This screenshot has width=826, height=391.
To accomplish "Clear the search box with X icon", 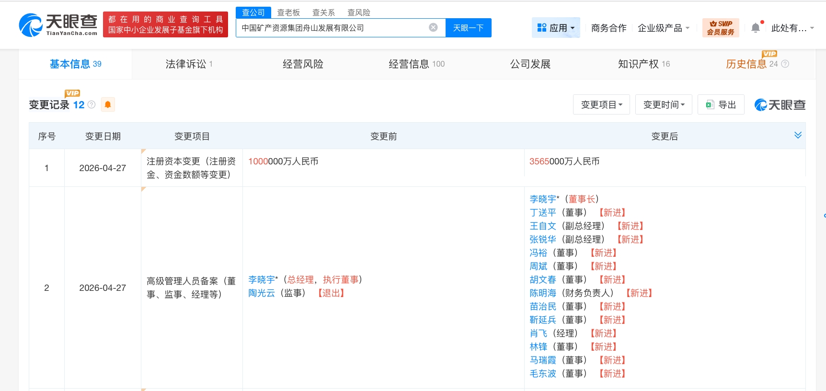I will click(x=433, y=28).
